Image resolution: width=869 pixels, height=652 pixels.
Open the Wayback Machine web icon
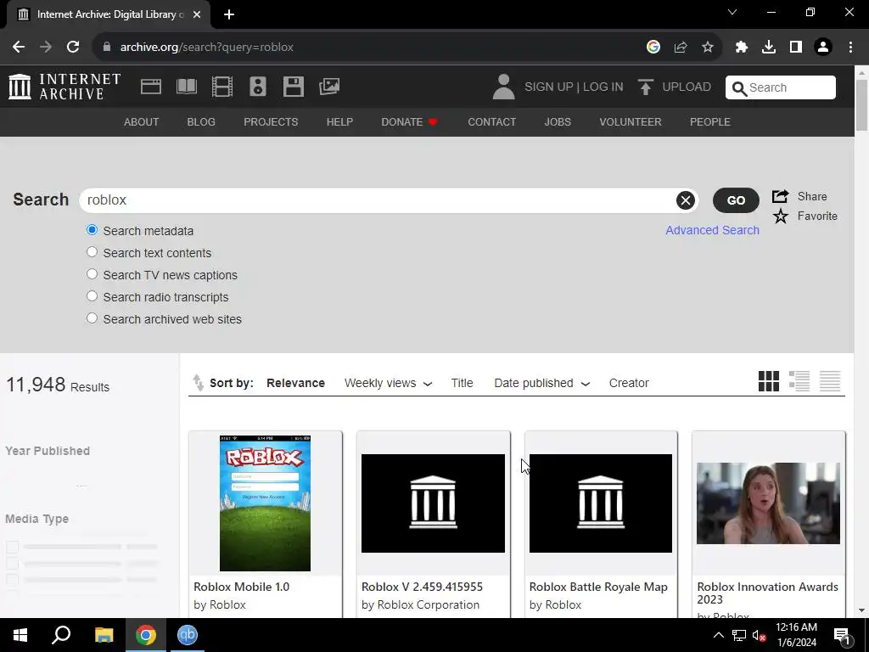pyautogui.click(x=151, y=87)
